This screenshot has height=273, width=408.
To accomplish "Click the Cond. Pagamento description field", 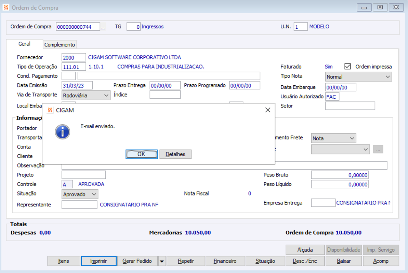I will point(169,76).
